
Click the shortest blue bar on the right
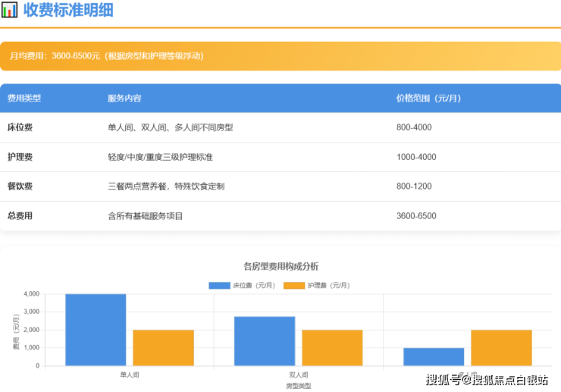434,357
